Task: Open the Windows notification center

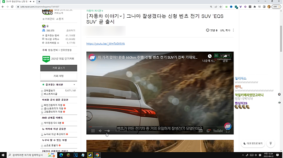Action: tap(278, 155)
